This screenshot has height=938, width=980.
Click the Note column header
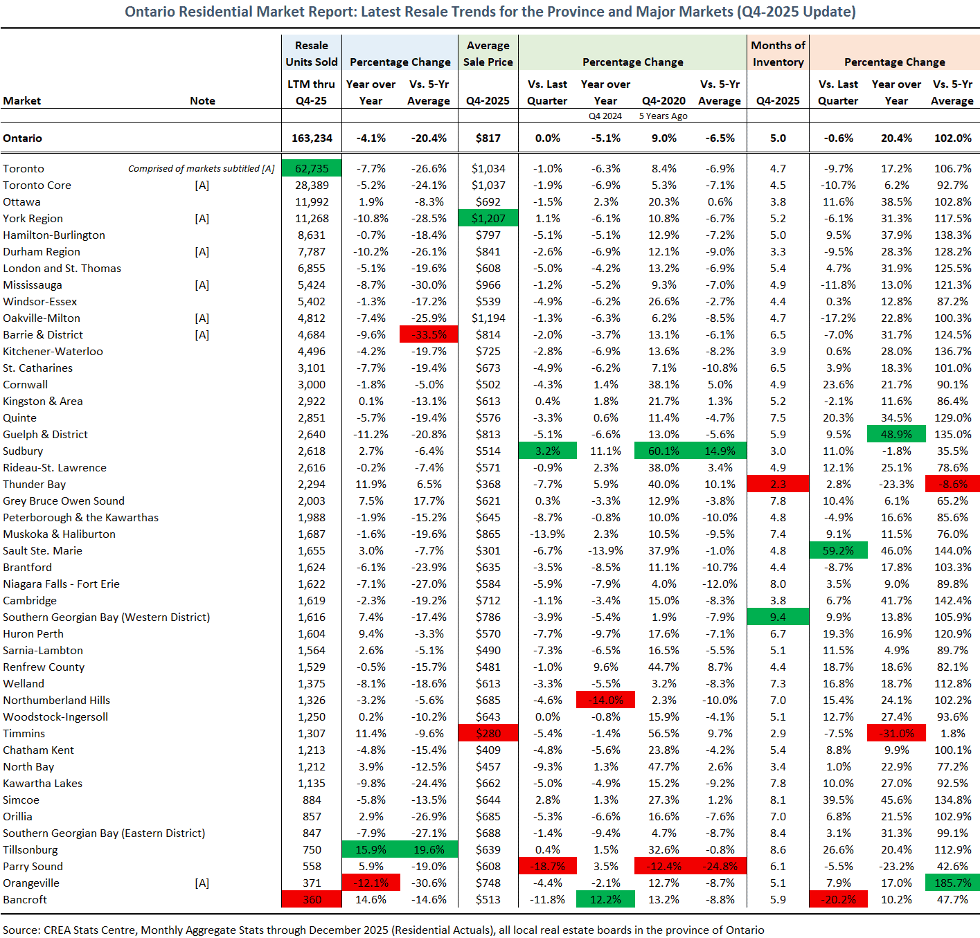[202, 100]
